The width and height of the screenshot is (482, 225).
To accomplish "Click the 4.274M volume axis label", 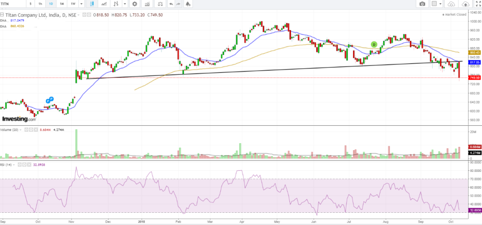I will click(x=474, y=153).
